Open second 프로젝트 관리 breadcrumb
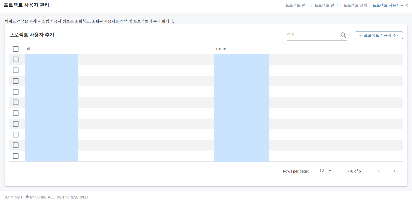This screenshot has width=412, height=201. 326,5
